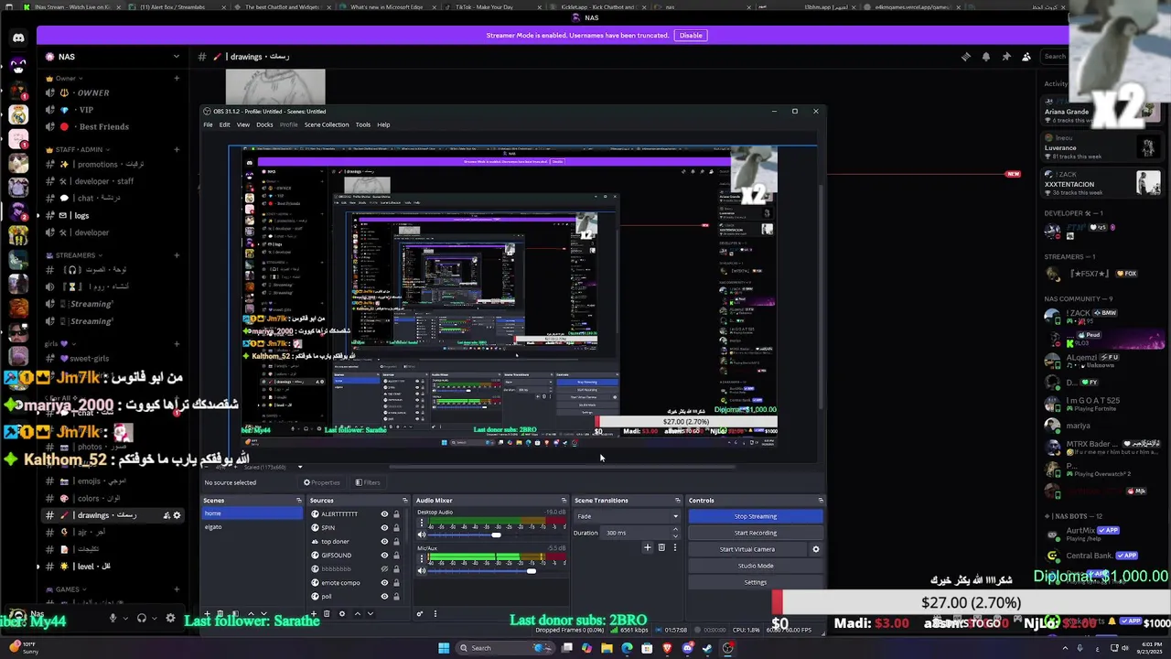Screen dimensions: 1171x659
Task: Click the Start Recording button
Action: (x=755, y=533)
